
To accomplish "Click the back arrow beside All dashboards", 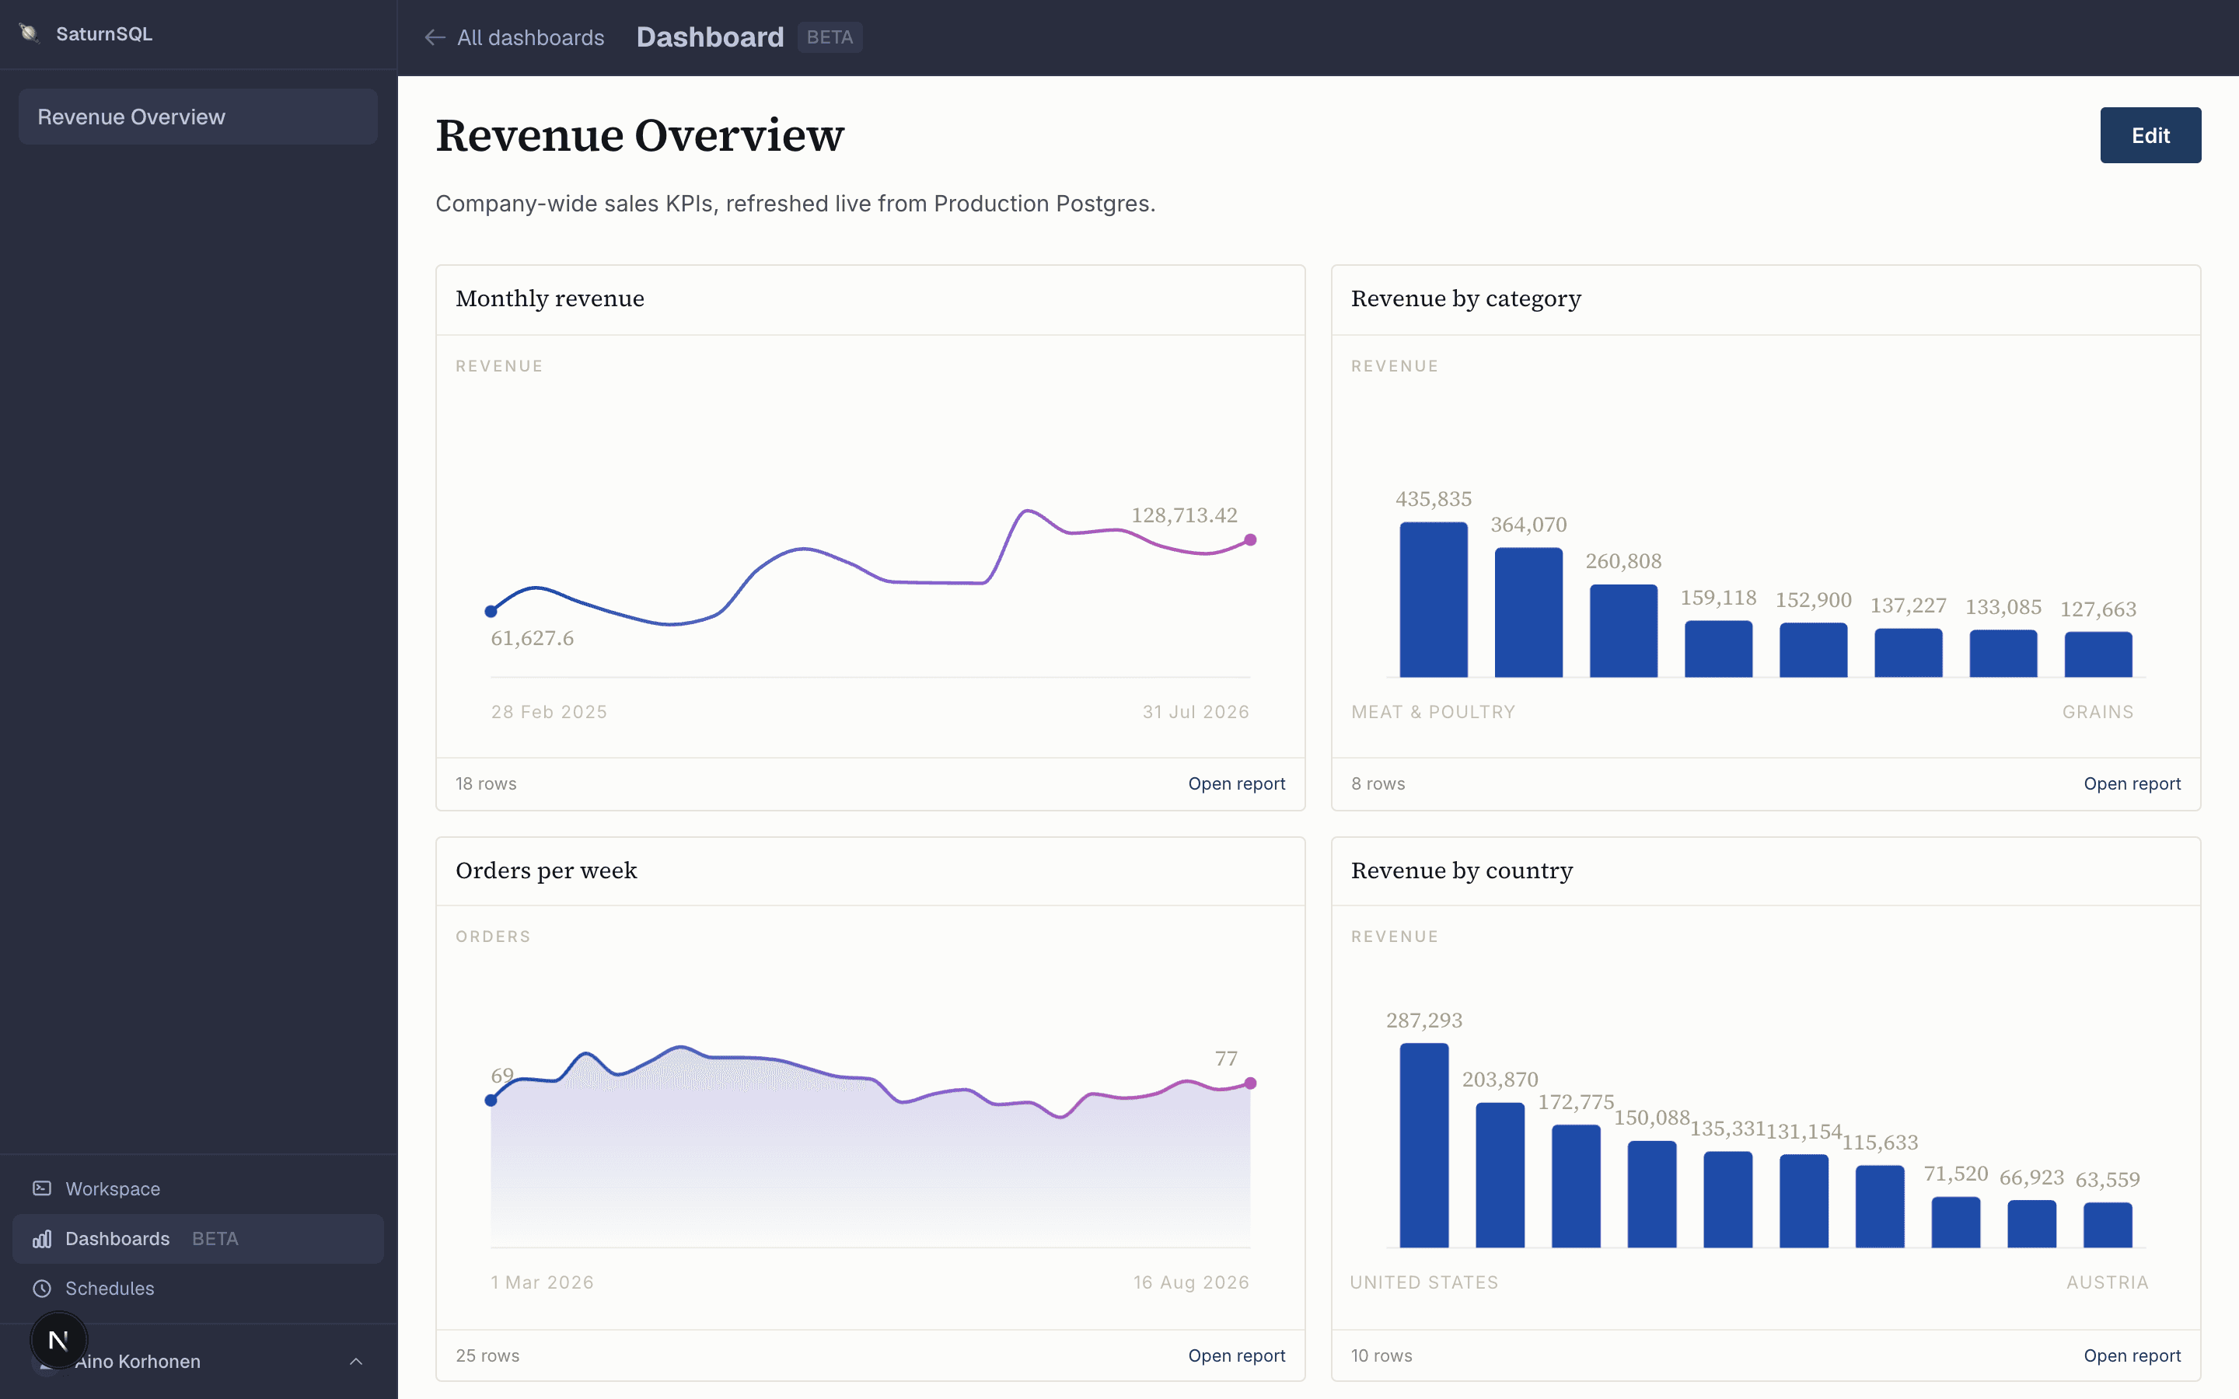I will tap(435, 37).
